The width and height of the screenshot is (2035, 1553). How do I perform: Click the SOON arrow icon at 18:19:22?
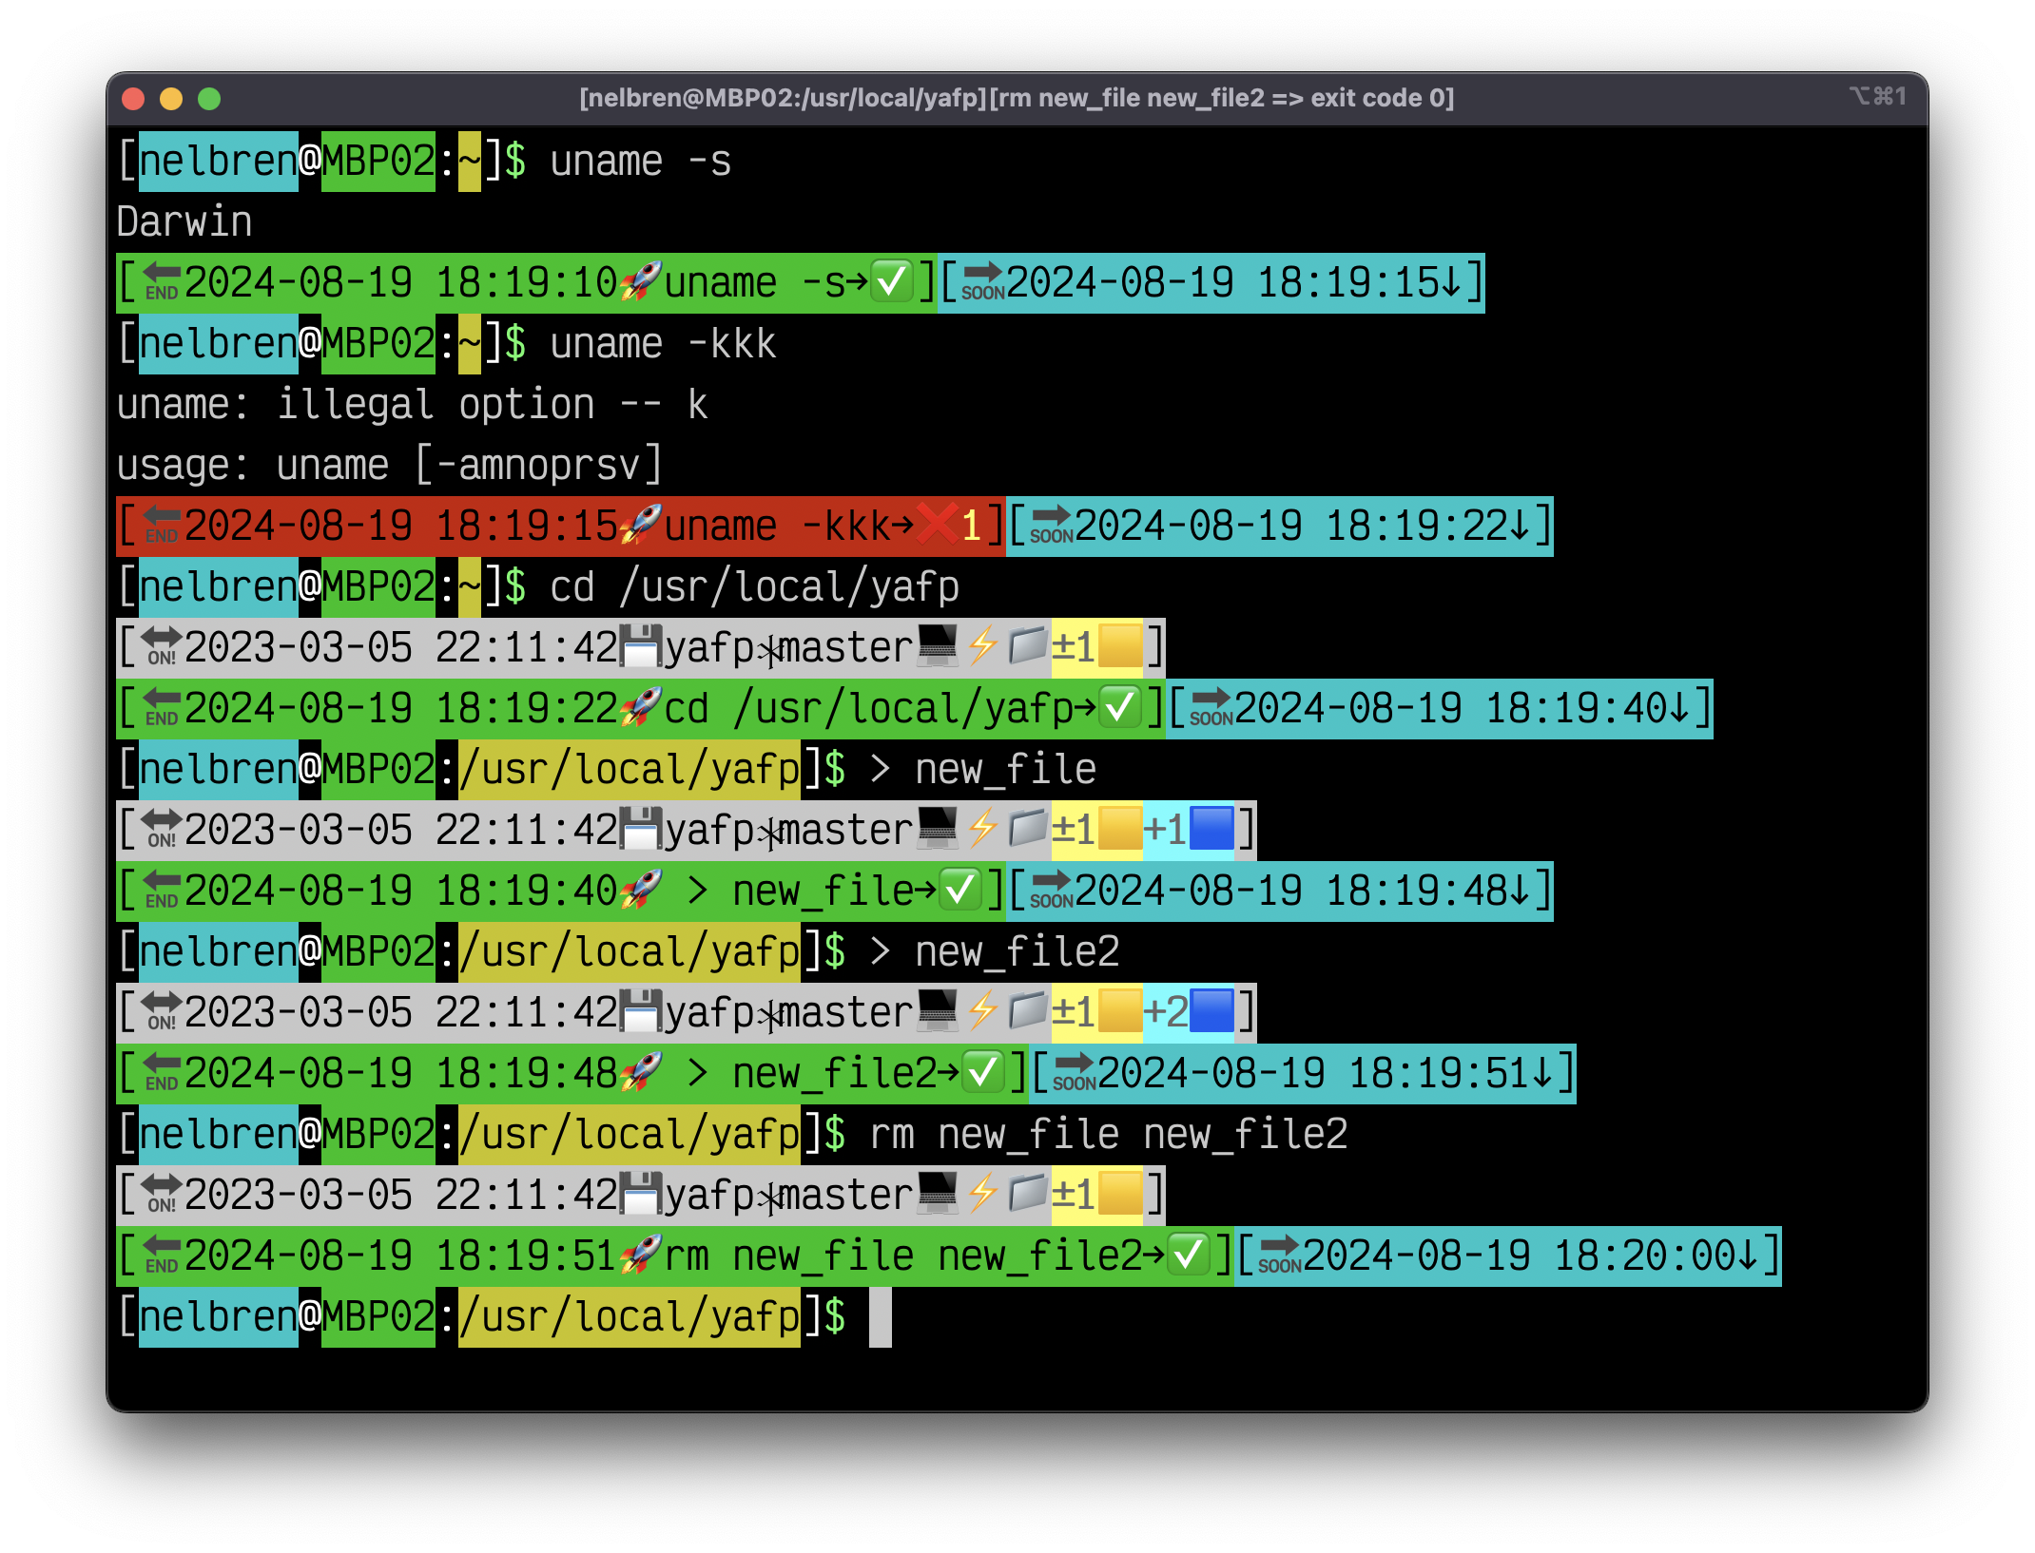(x=1052, y=526)
